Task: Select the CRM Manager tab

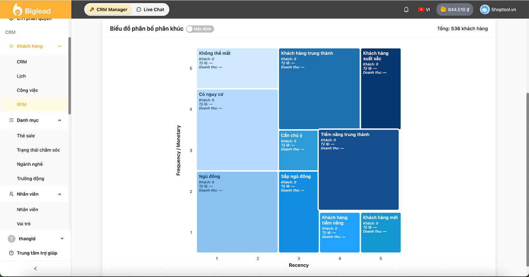Action: (x=109, y=10)
